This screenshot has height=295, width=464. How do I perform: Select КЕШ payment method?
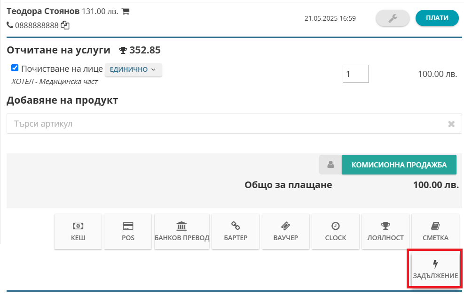coord(78,232)
